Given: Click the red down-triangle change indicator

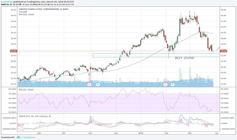Looking at the screenshot, I should click(x=20, y=5).
